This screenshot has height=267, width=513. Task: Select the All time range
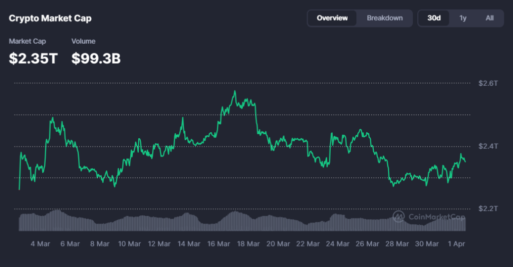pos(489,18)
